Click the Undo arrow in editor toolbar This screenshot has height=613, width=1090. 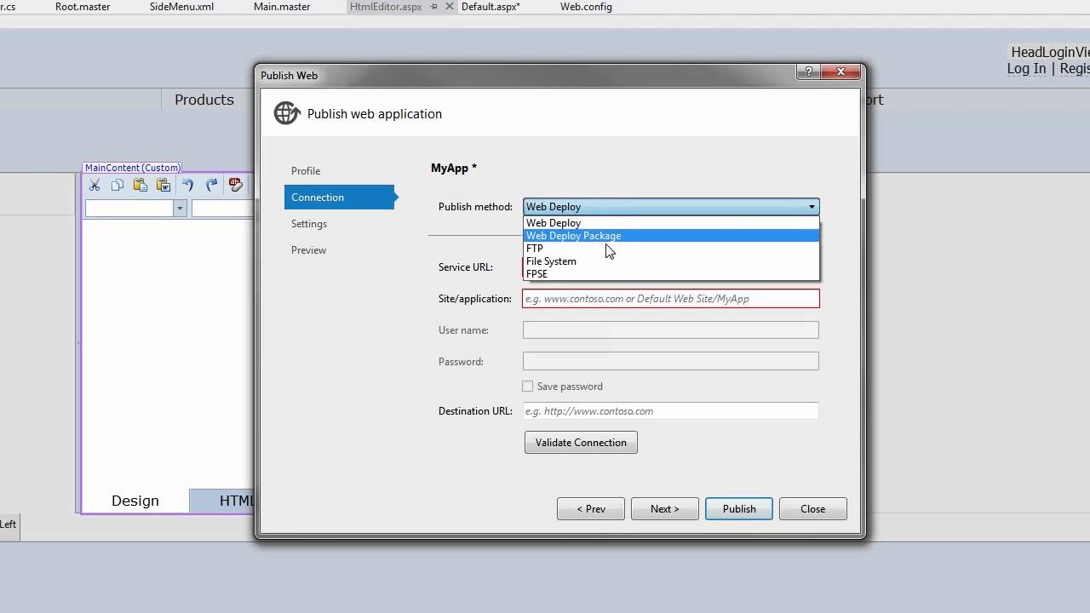pos(187,185)
